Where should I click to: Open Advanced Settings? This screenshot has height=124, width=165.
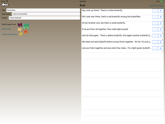click(x=10, y=34)
